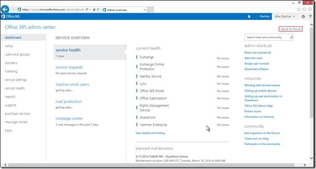The image size is (316, 169).
Task: Click the help search magnifier icon
Action: [291, 38]
